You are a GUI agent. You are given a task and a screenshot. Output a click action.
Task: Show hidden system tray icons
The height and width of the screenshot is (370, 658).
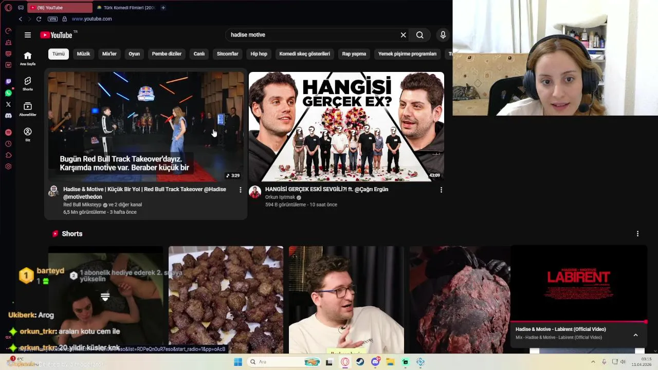click(593, 362)
